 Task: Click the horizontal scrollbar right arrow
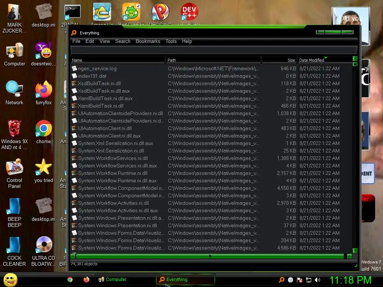[x=350, y=256]
